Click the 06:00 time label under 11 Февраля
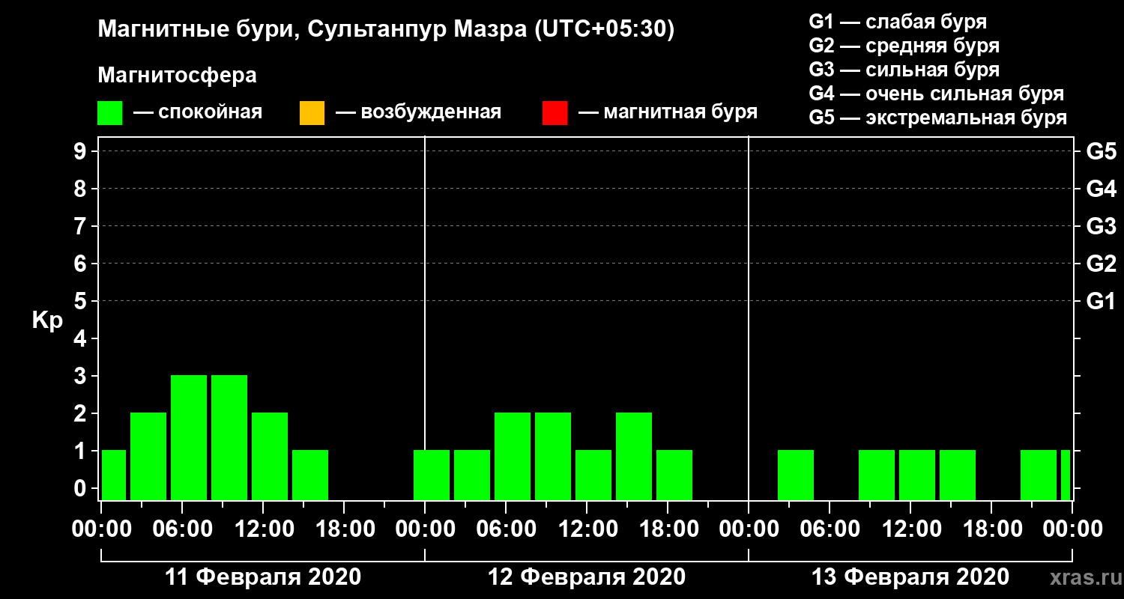The width and height of the screenshot is (1124, 599). click(x=181, y=529)
